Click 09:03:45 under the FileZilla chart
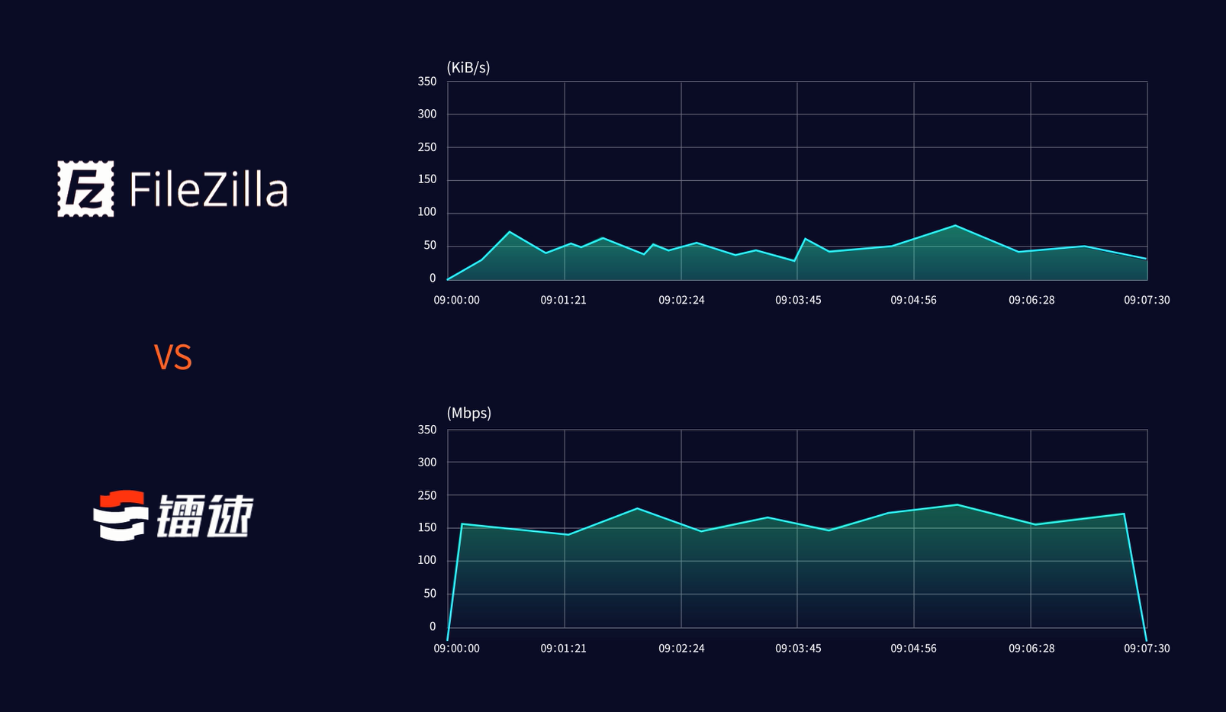The width and height of the screenshot is (1226, 712). (798, 300)
